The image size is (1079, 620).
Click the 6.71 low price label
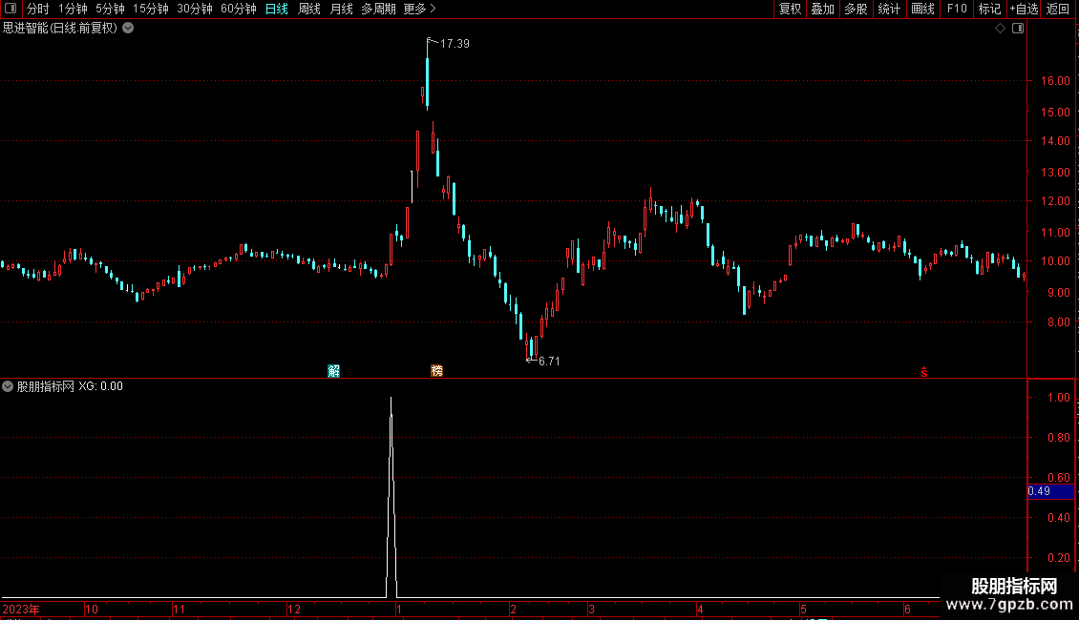(549, 361)
